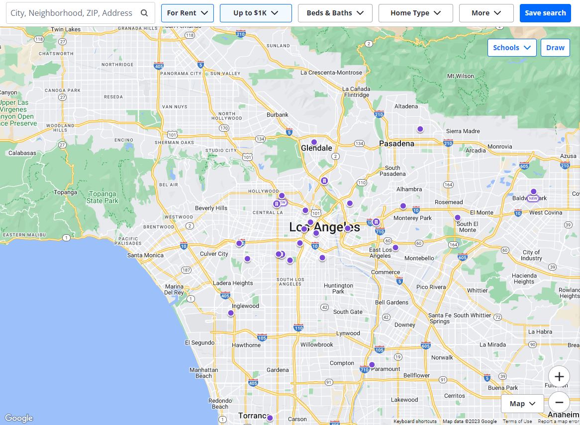
Task: Open the Terms of Use link
Action: coord(517,422)
